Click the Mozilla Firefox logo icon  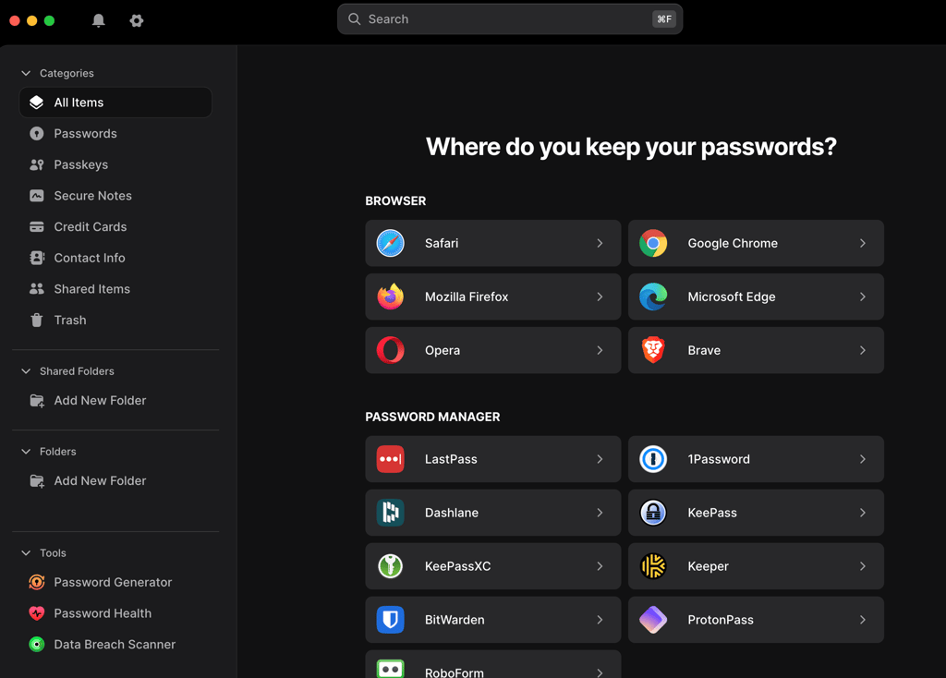[x=391, y=297]
